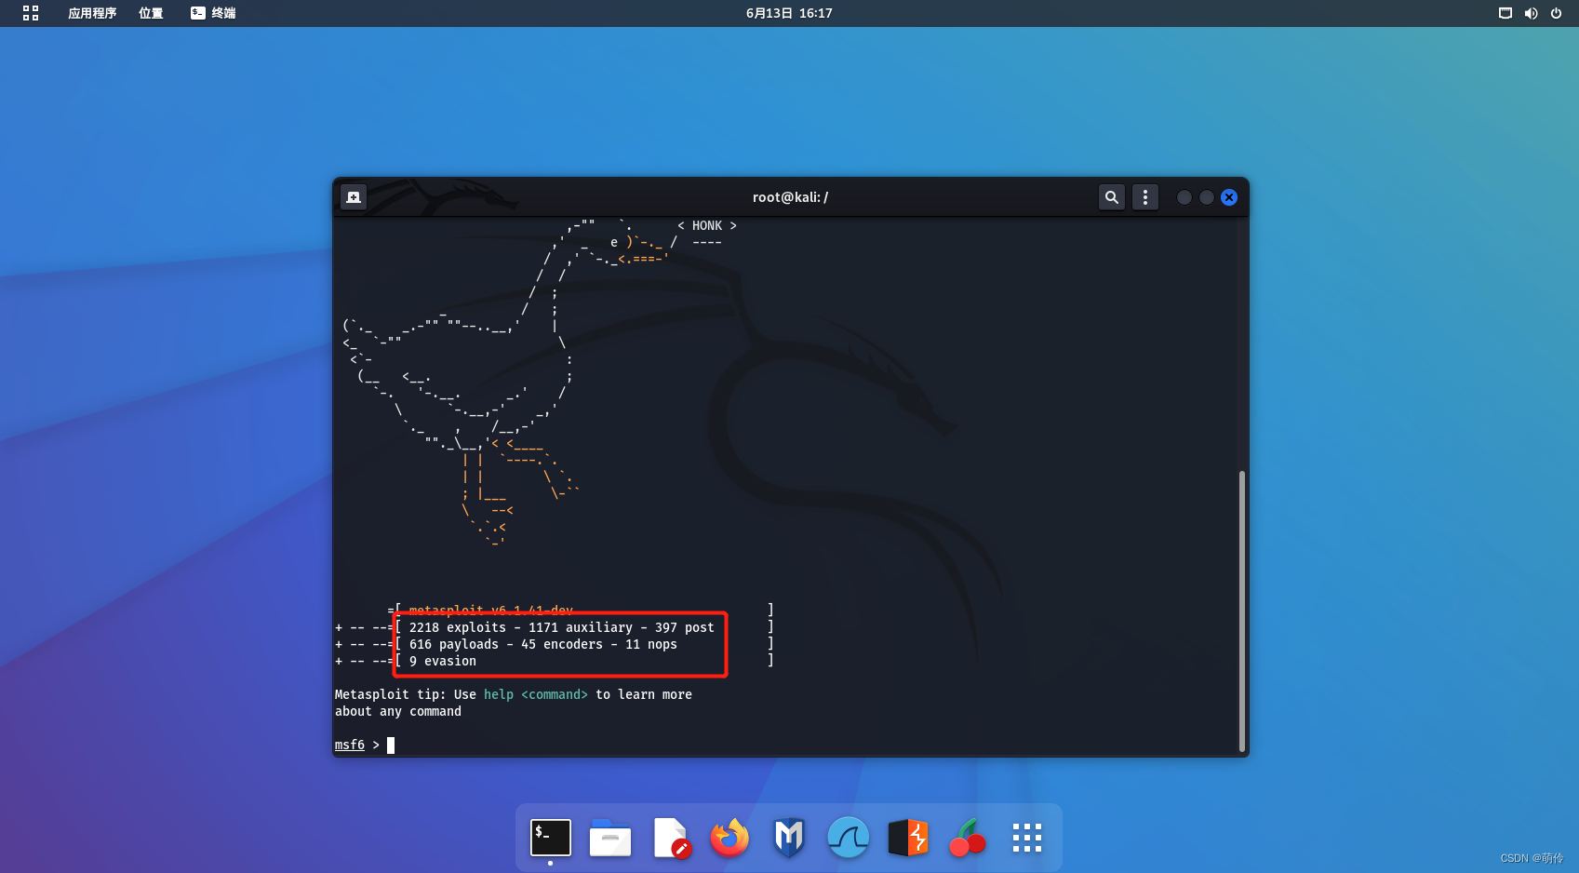Open the date and time 6月13日 16:17

tap(789, 13)
